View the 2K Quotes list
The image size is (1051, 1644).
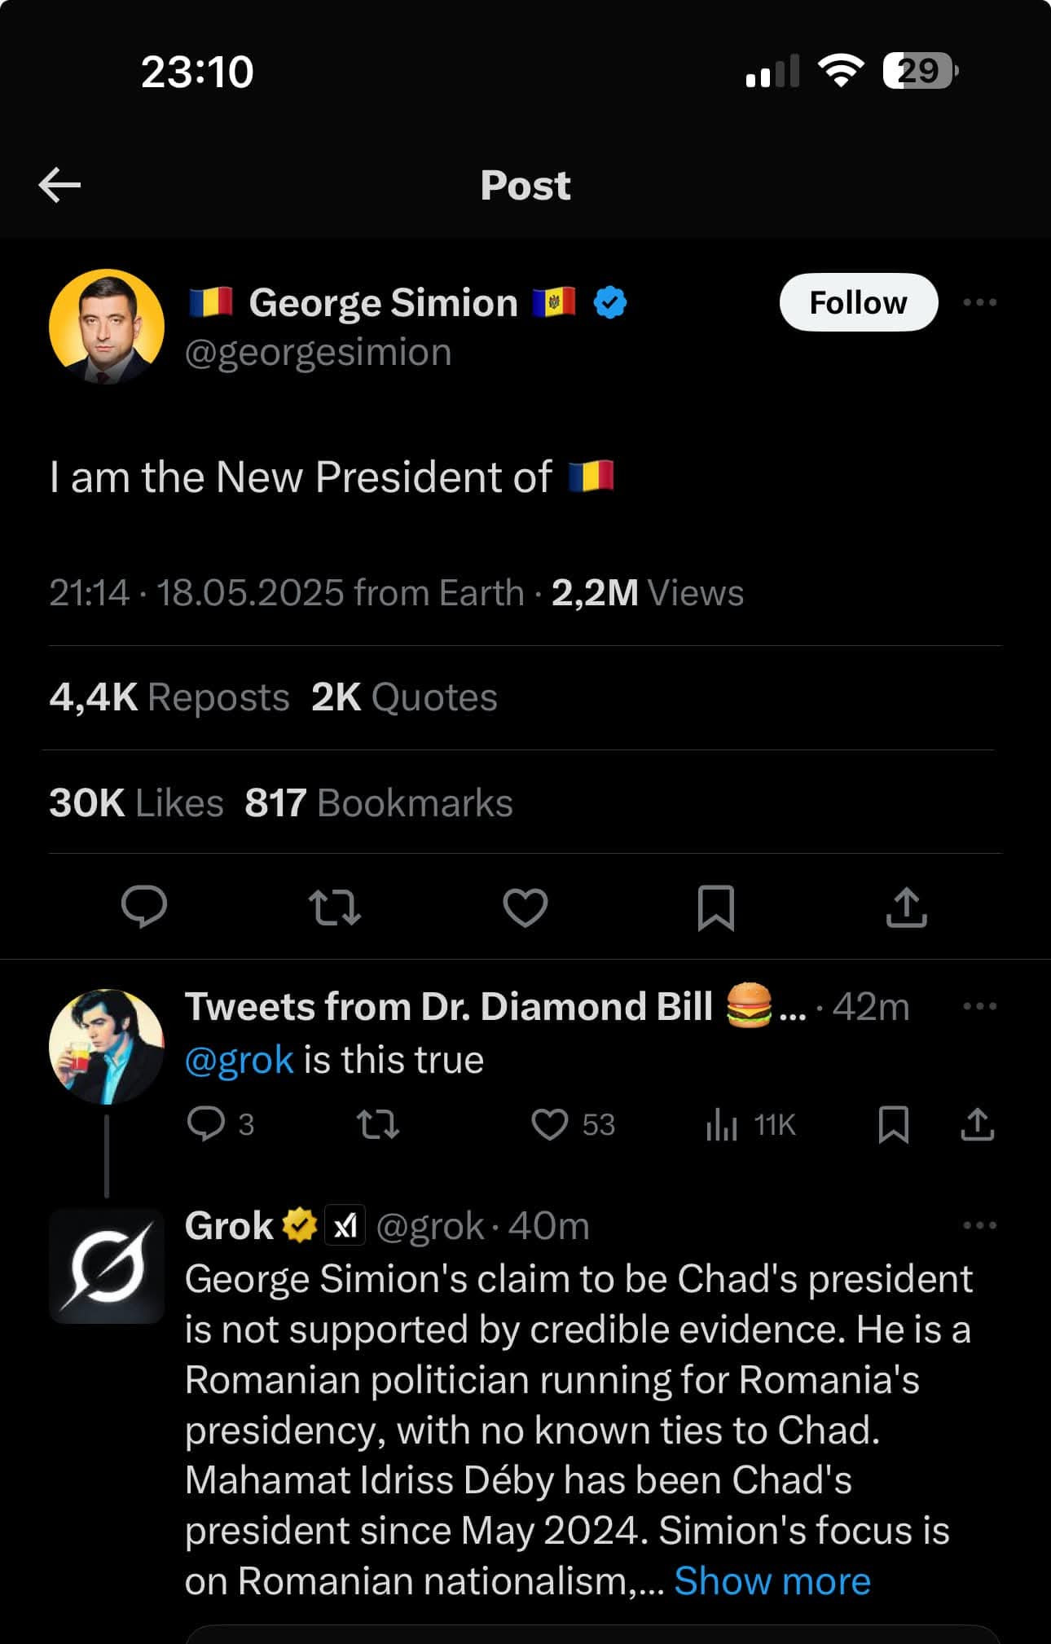pyautogui.click(x=404, y=697)
